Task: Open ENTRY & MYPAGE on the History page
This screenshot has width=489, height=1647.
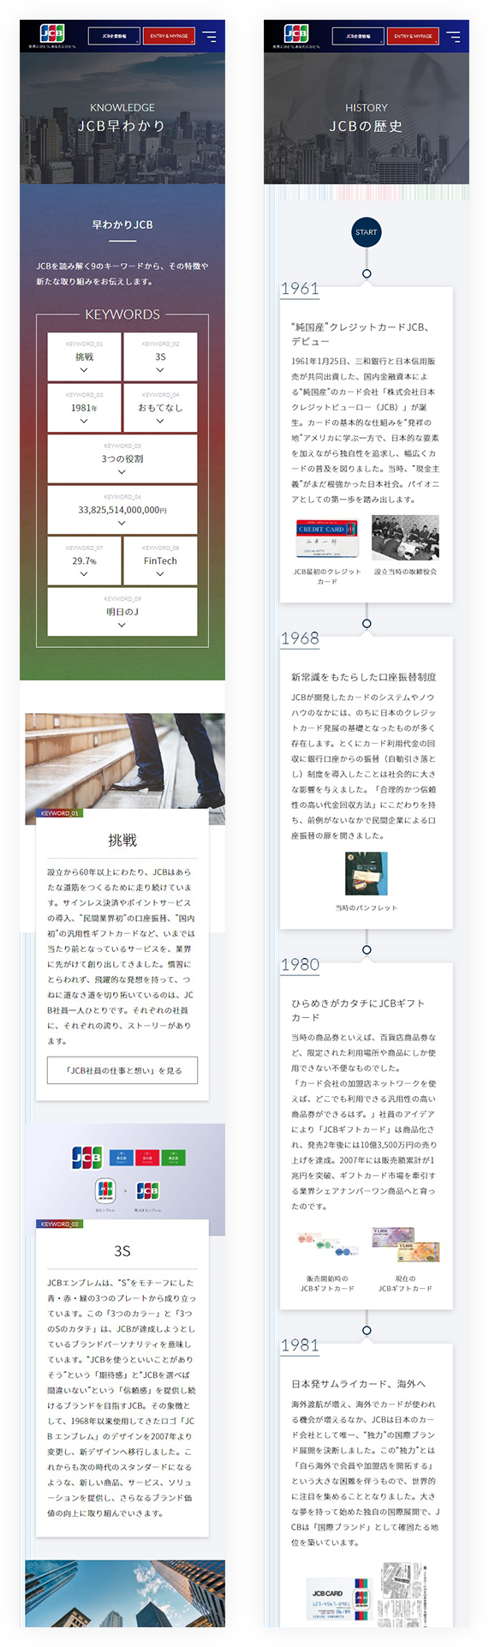Action: (413, 37)
